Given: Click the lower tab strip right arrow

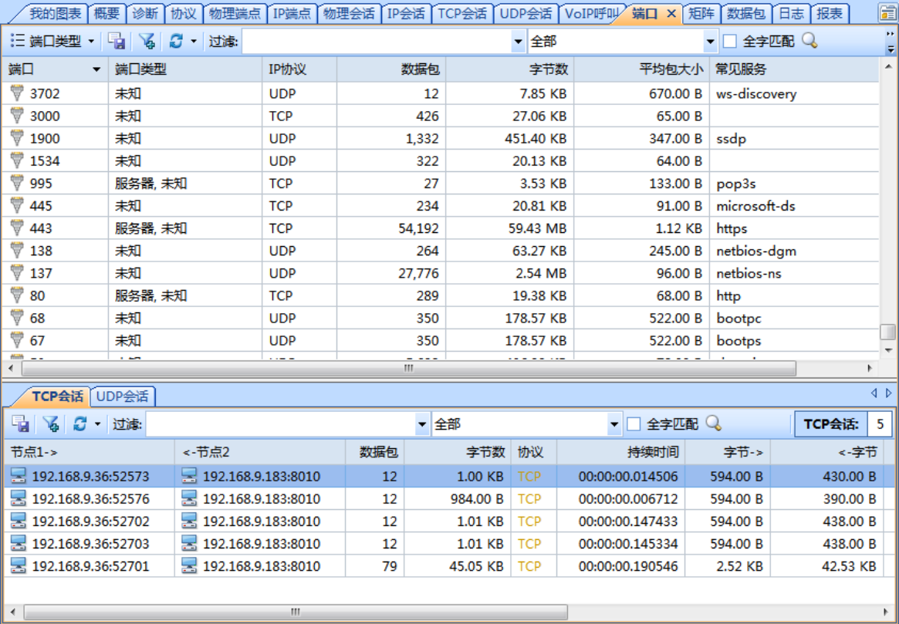Looking at the screenshot, I should 889,393.
